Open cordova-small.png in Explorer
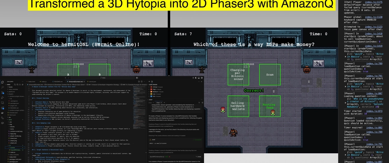The width and height of the screenshot is (389, 163). point(16,131)
